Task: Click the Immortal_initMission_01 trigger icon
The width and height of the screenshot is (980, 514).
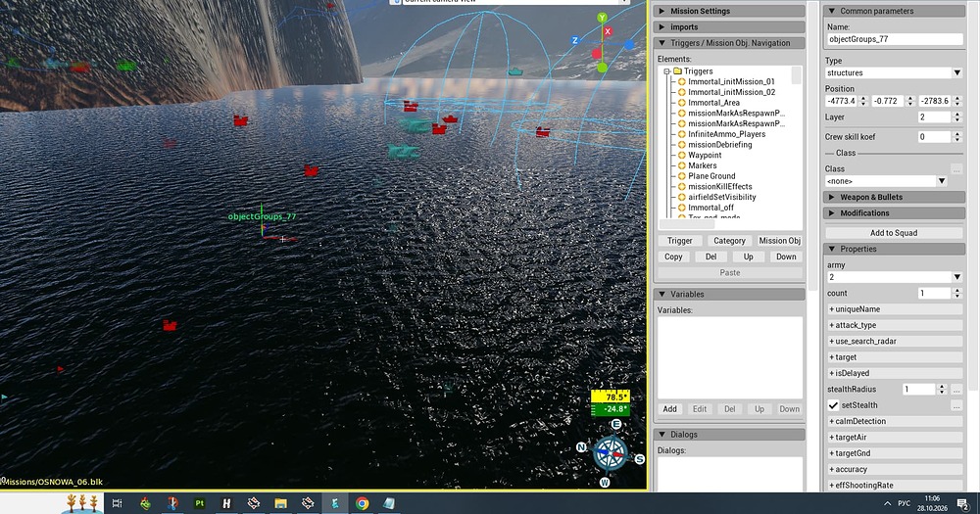Action: 682,82
